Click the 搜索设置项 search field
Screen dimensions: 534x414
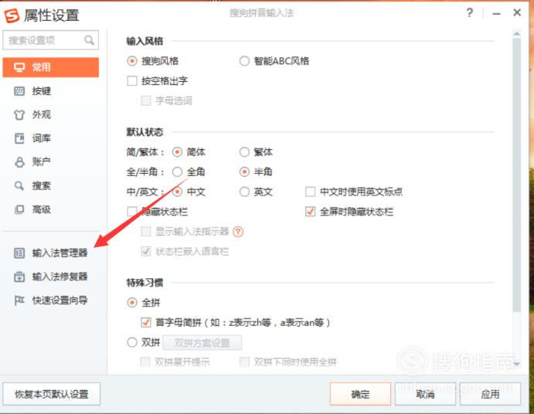pyautogui.click(x=51, y=40)
